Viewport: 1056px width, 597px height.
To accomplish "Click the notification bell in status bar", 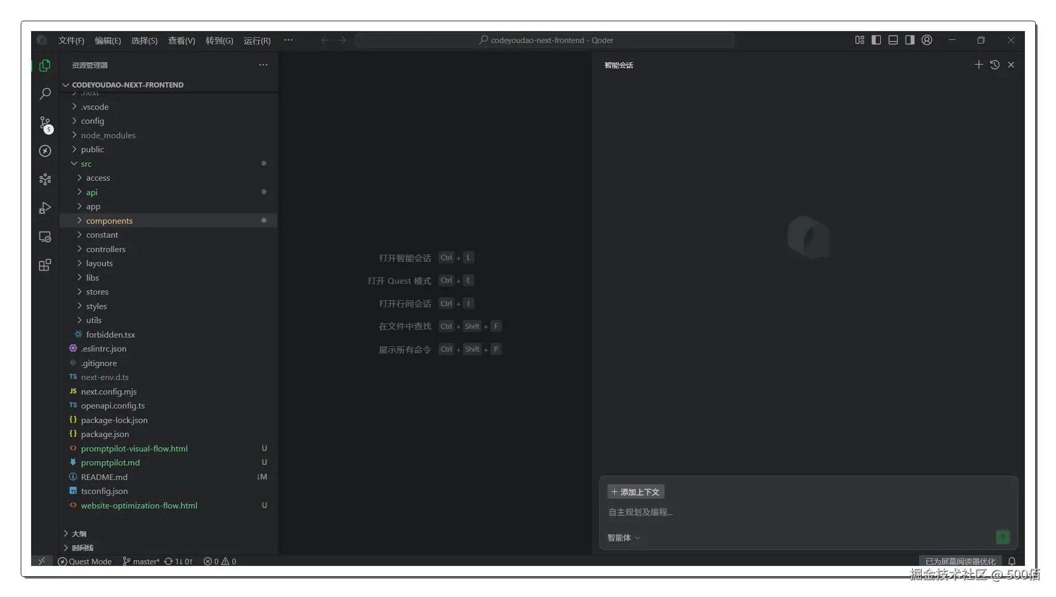I will 1011,561.
